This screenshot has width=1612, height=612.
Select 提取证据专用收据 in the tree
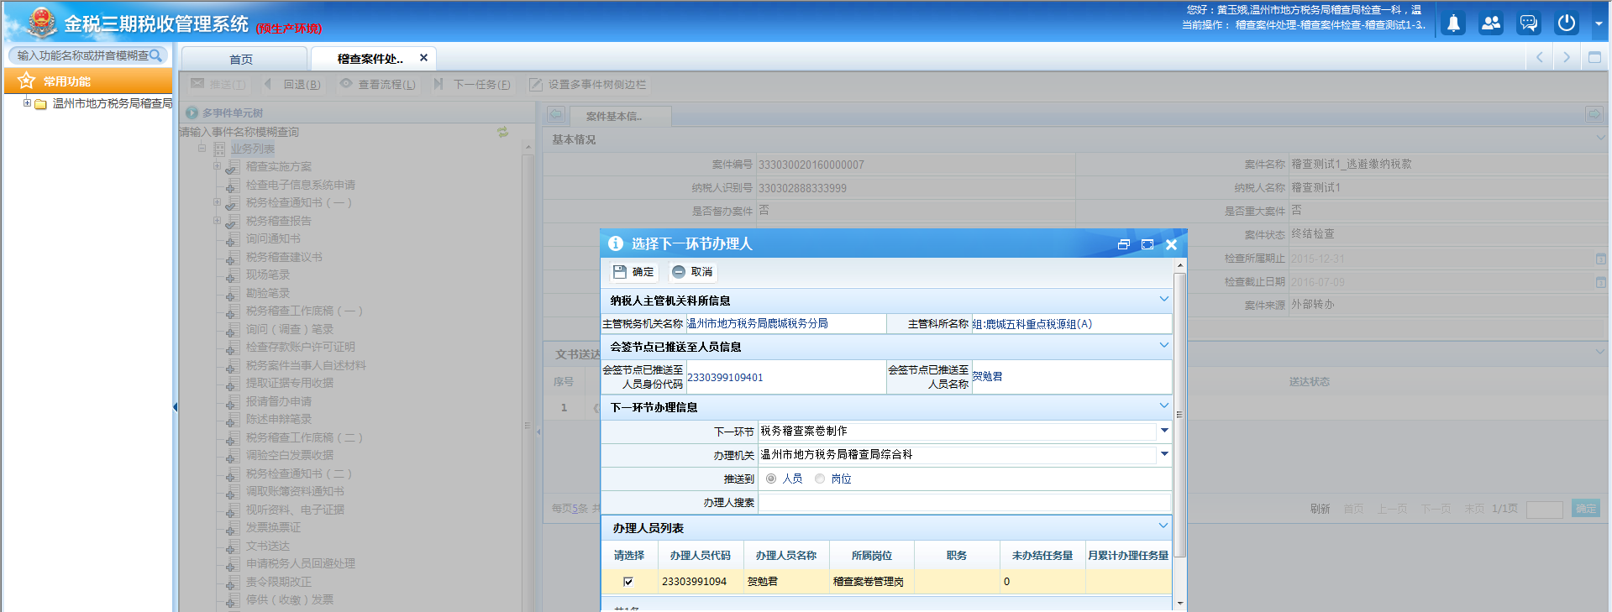click(290, 384)
